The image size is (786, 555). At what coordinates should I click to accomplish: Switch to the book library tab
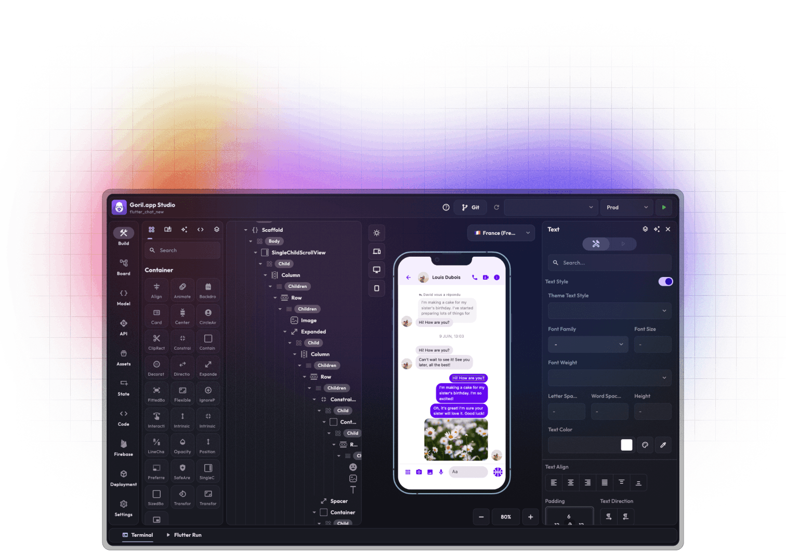[168, 229]
